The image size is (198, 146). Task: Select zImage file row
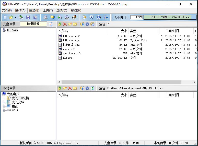[127, 58]
